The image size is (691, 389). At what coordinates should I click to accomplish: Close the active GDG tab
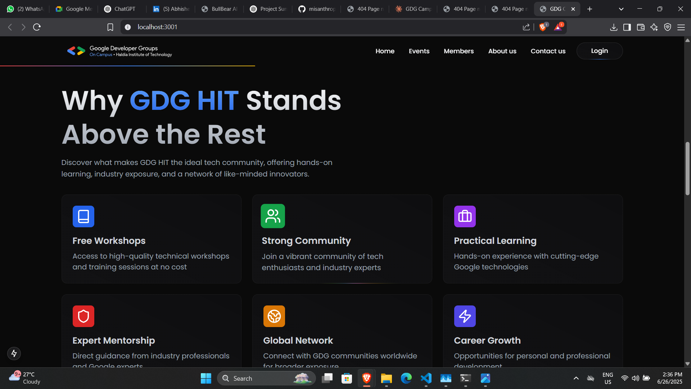(x=573, y=9)
